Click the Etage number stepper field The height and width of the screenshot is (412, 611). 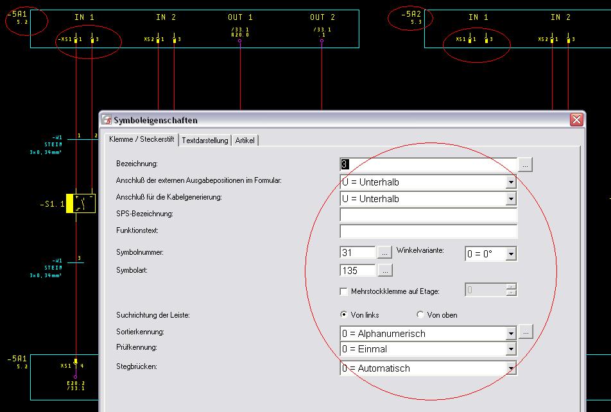click(485, 290)
